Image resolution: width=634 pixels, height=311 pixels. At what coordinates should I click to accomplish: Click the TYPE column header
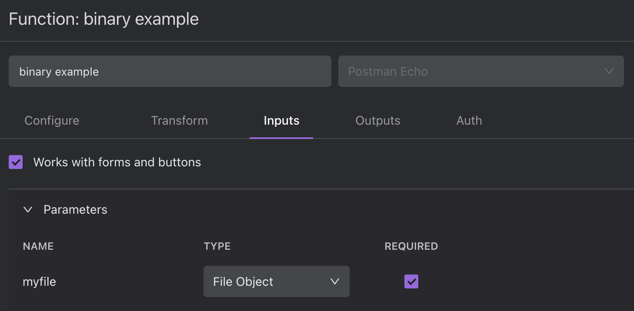(x=217, y=246)
